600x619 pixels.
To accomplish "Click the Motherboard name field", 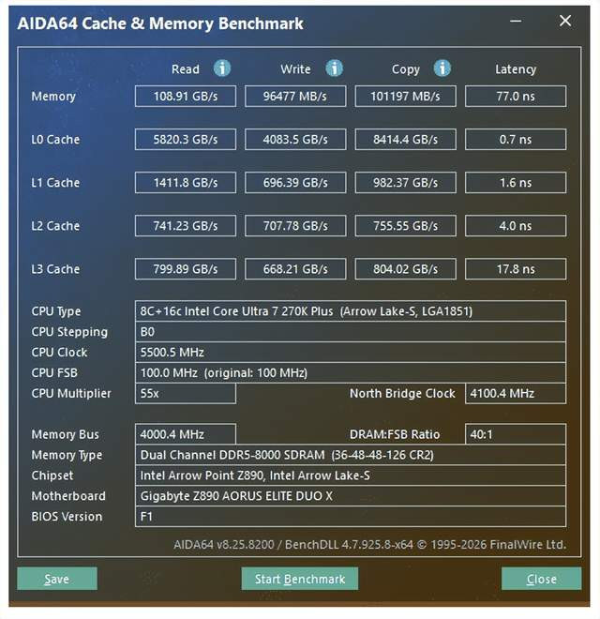I will pyautogui.click(x=351, y=496).
